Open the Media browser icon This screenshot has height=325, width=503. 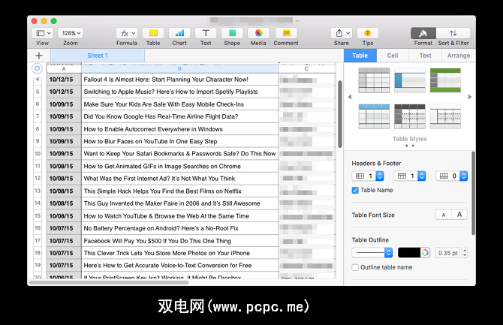258,33
